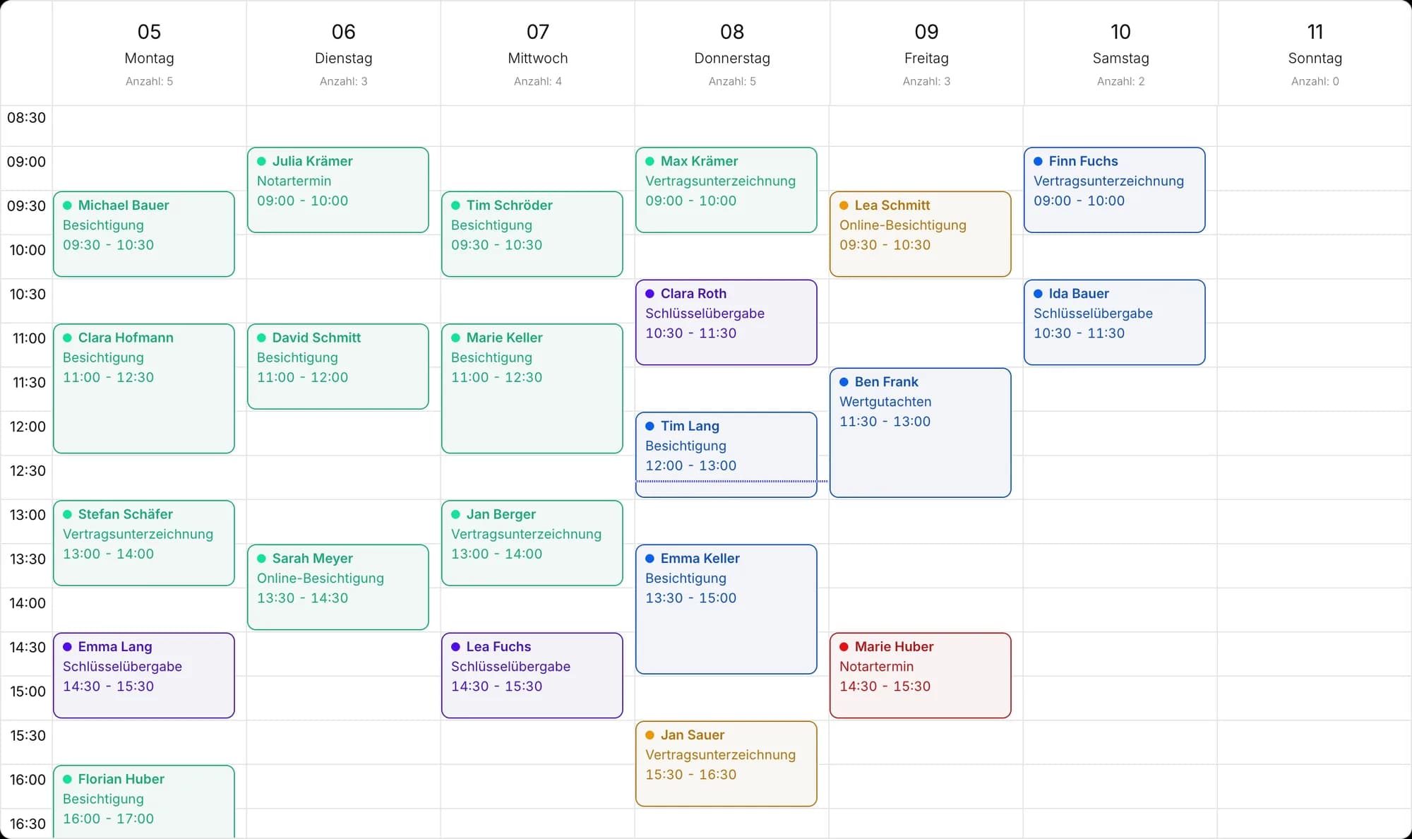This screenshot has height=839, width=1412.
Task: Select Tim Lang Besichtigung at 12:00
Action: point(726,455)
